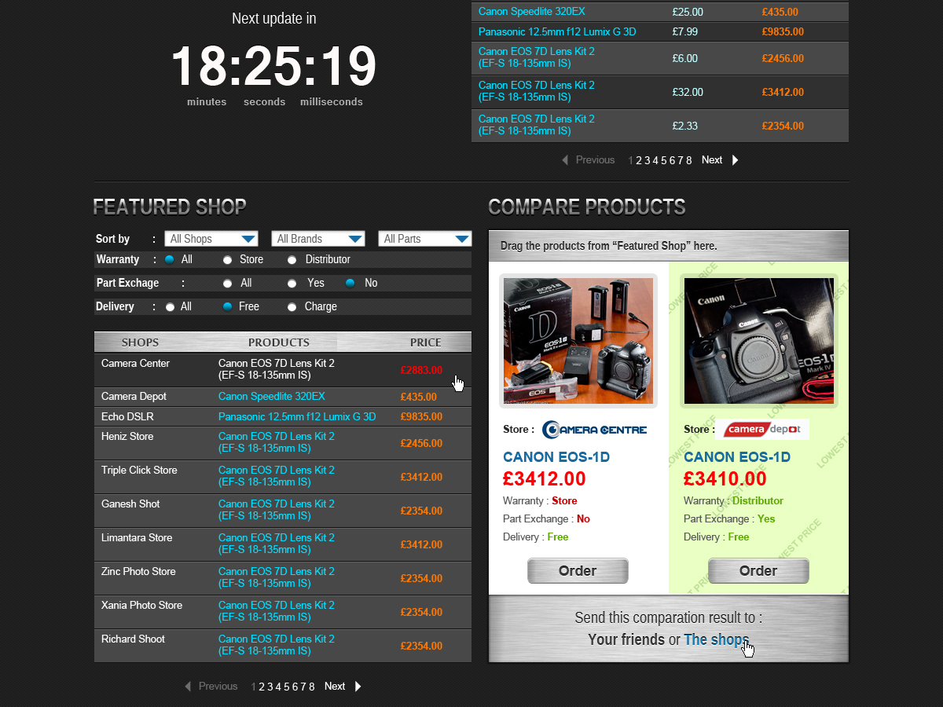This screenshot has height=707, width=943.
Task: Select Warranty Store radio button
Action: [x=228, y=259]
